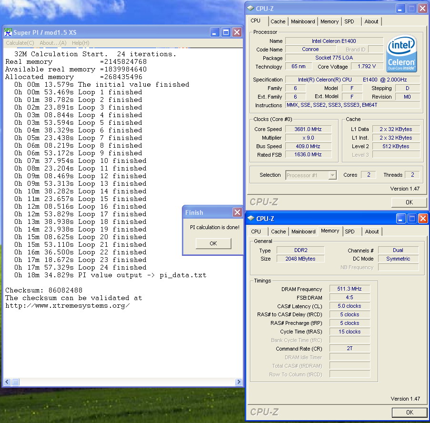Click the 2048 MBytes memory size value
Screen dimensions: 430x423
pyautogui.click(x=301, y=259)
